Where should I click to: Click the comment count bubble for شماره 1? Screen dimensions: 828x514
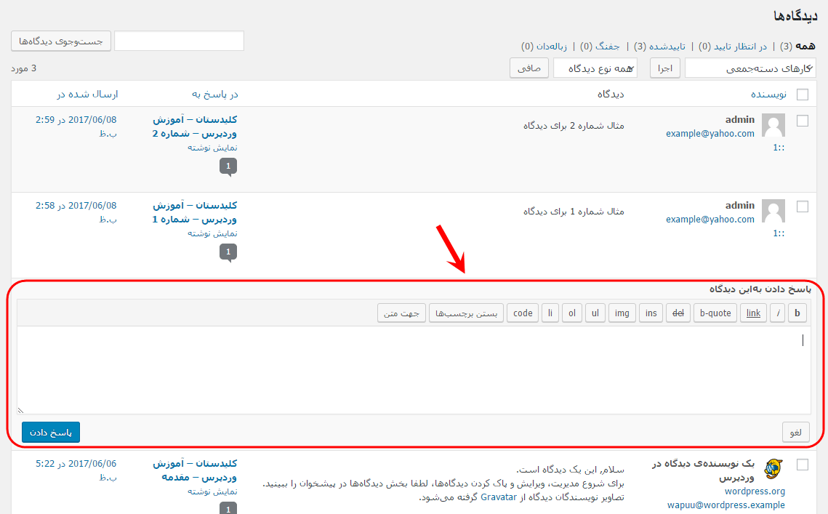tap(228, 252)
